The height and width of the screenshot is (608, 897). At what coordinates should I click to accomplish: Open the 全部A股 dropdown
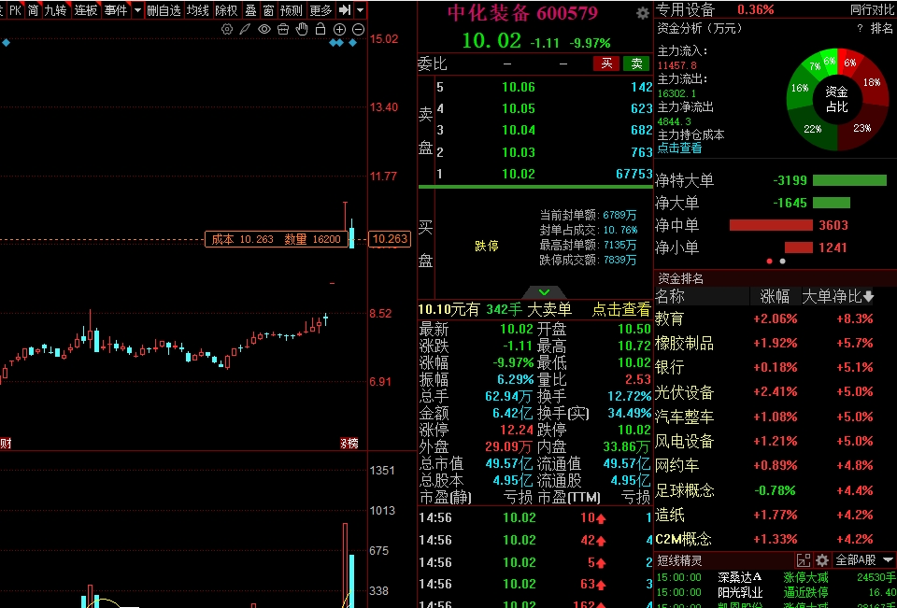click(863, 560)
